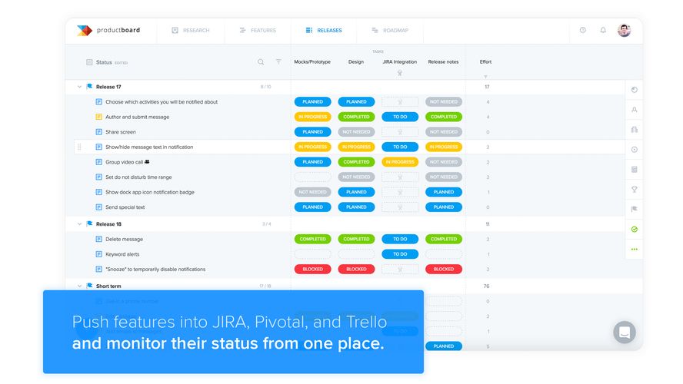
Task: Click the JIRA To Do pill for Keyword alerts
Action: [x=400, y=254]
